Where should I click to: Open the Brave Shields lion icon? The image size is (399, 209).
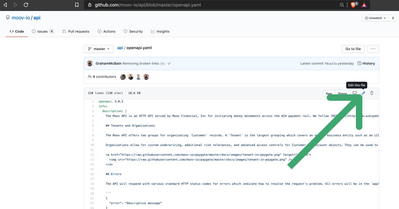pyautogui.click(x=354, y=5)
